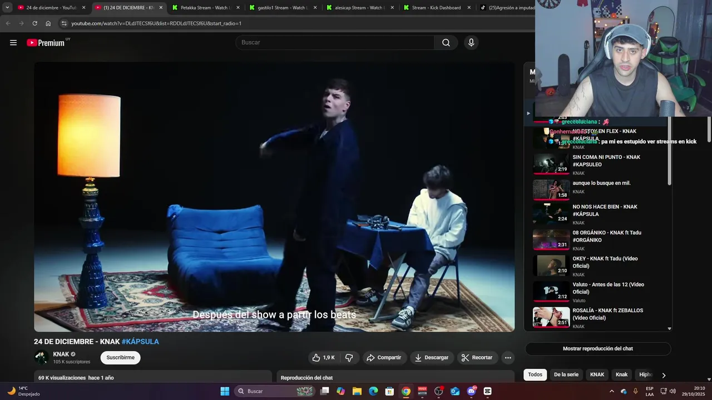The width and height of the screenshot is (712, 400).
Task: Launch Copilot from taskbar
Action: pyautogui.click(x=340, y=391)
